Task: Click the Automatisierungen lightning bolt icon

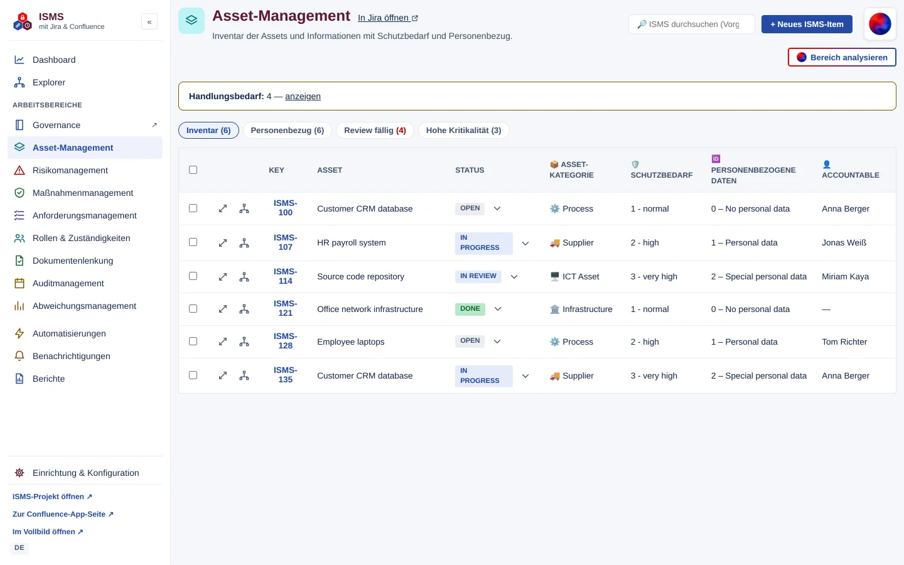Action: [x=19, y=333]
